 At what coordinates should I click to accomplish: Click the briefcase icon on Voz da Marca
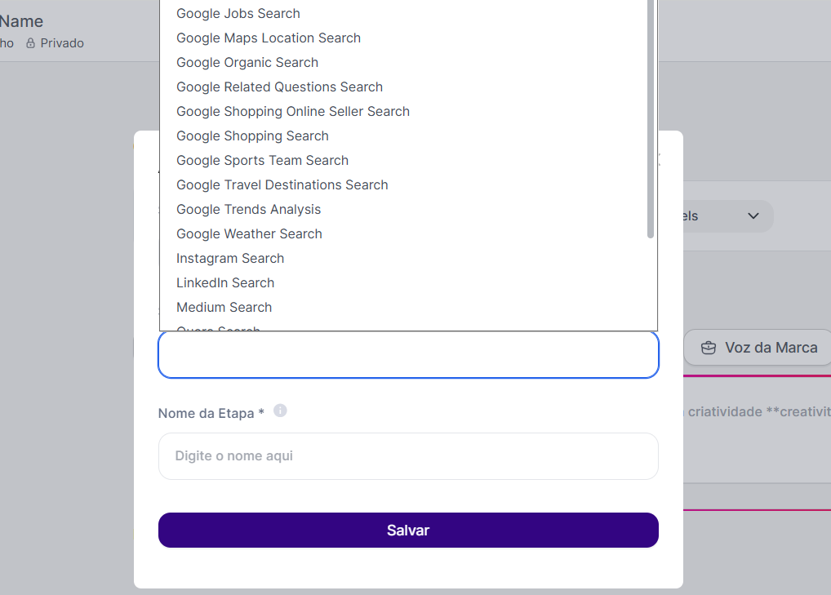(709, 348)
